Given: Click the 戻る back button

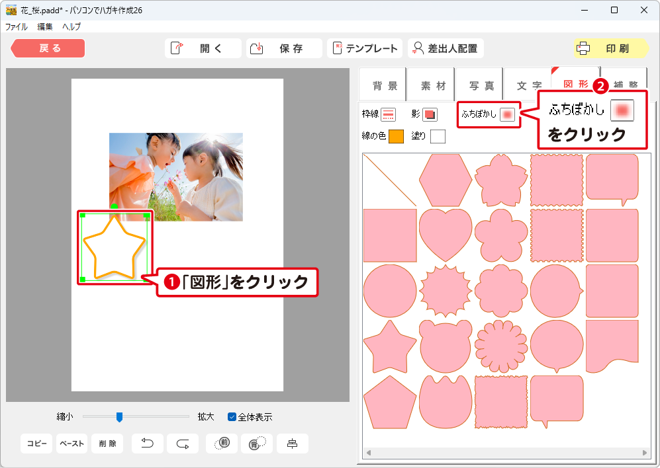Looking at the screenshot, I should (48, 48).
